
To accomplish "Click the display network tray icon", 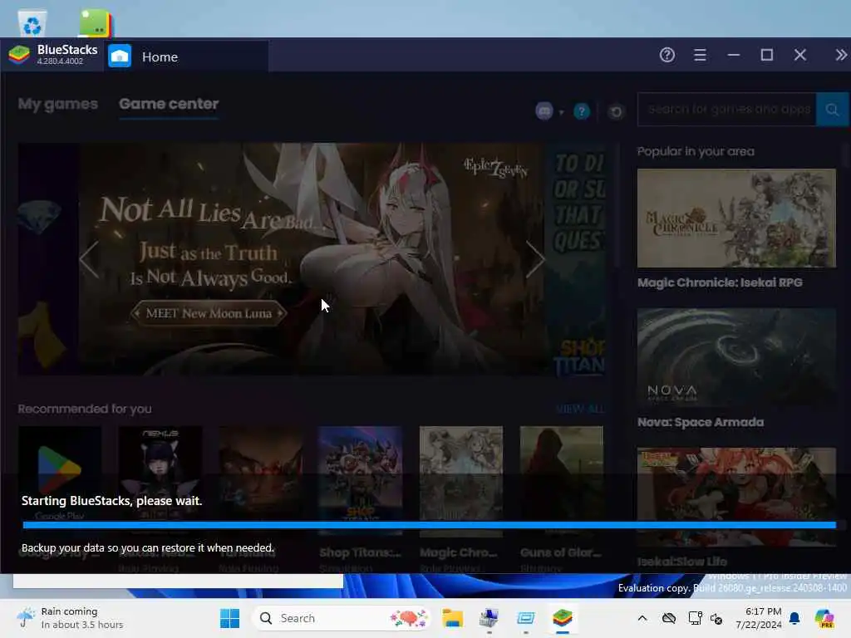I will pos(695,618).
